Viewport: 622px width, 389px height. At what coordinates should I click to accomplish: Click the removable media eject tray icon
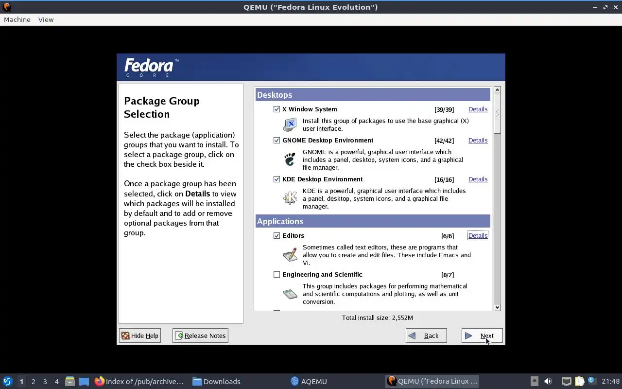click(534, 381)
